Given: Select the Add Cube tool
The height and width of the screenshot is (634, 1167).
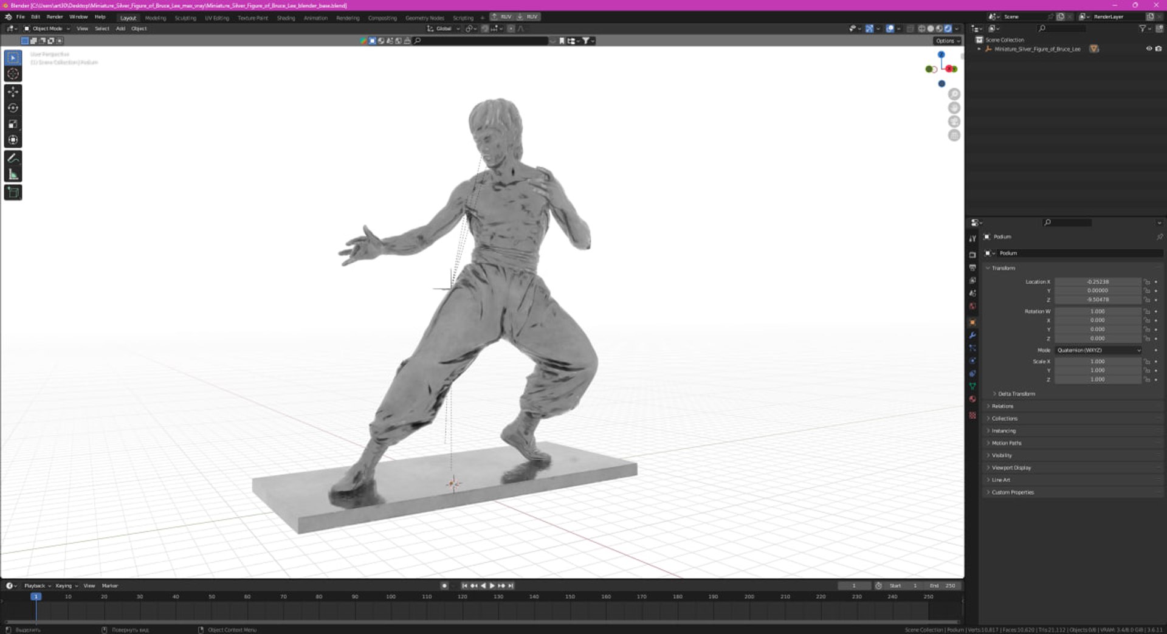Looking at the screenshot, I should (13, 193).
